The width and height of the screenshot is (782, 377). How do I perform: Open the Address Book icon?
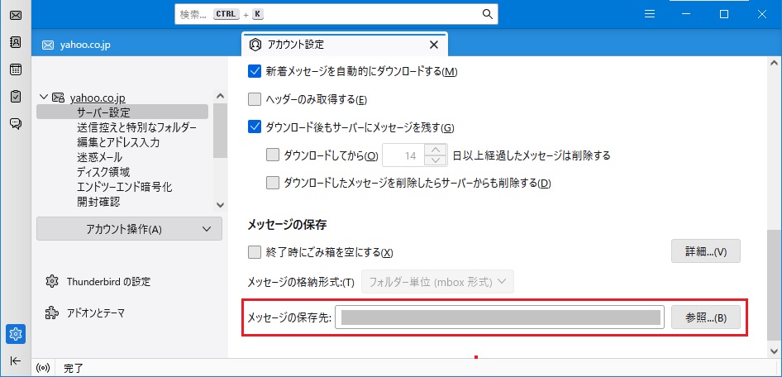(15, 42)
